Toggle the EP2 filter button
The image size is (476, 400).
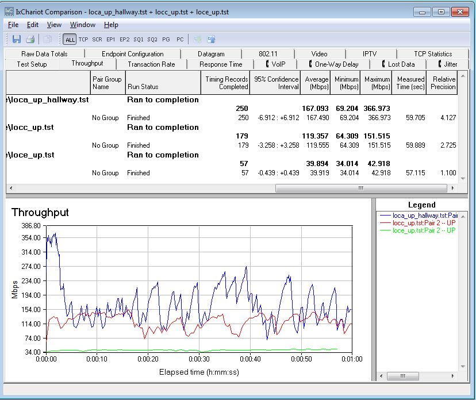125,40
